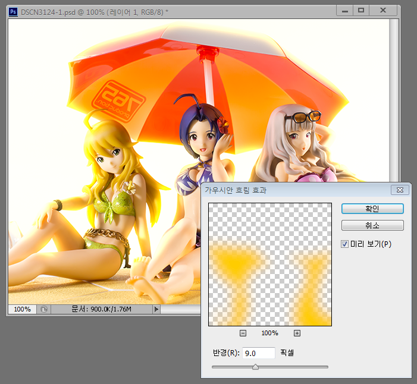417x384 pixels.
Task: Click the 반경(R) radius input field
Action: pos(259,353)
